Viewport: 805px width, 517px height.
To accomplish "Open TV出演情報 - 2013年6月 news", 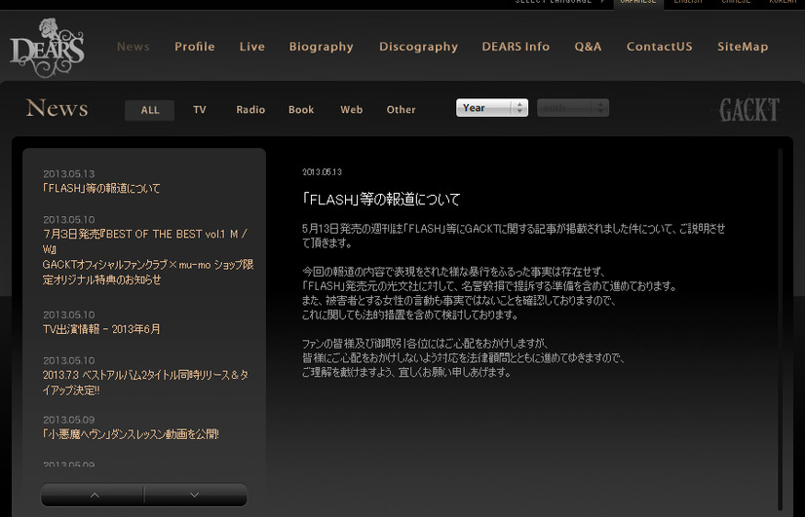I will point(101,329).
